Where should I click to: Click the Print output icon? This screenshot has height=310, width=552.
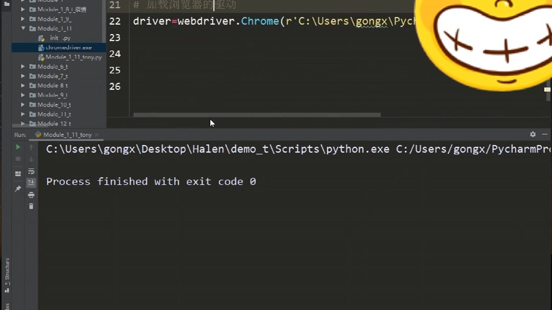click(x=31, y=194)
